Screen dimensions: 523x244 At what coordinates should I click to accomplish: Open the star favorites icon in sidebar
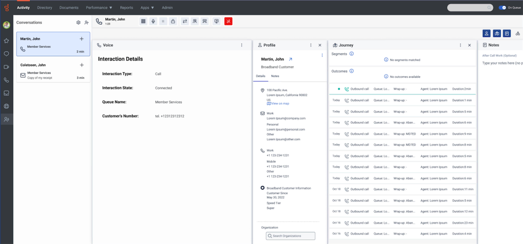tap(7, 41)
